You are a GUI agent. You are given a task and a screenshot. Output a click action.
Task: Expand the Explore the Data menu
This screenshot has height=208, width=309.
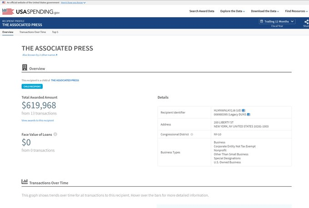[x=232, y=11]
